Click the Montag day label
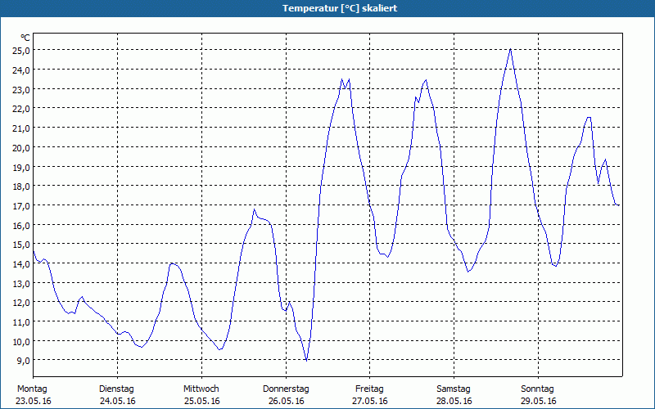 click(x=32, y=389)
